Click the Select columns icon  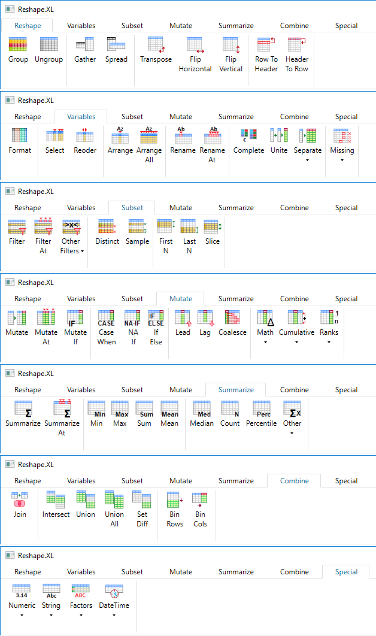[54, 135]
